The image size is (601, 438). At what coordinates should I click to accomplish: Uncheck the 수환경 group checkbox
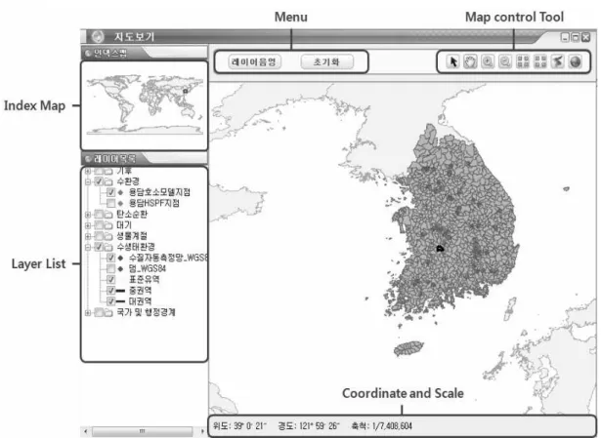pyautogui.click(x=99, y=181)
